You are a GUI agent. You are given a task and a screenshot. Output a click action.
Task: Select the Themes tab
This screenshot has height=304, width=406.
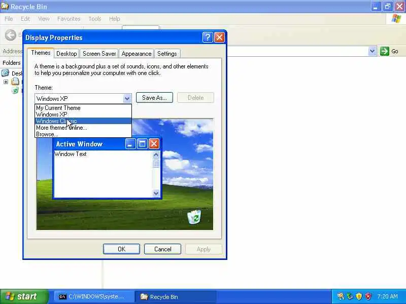tap(41, 53)
